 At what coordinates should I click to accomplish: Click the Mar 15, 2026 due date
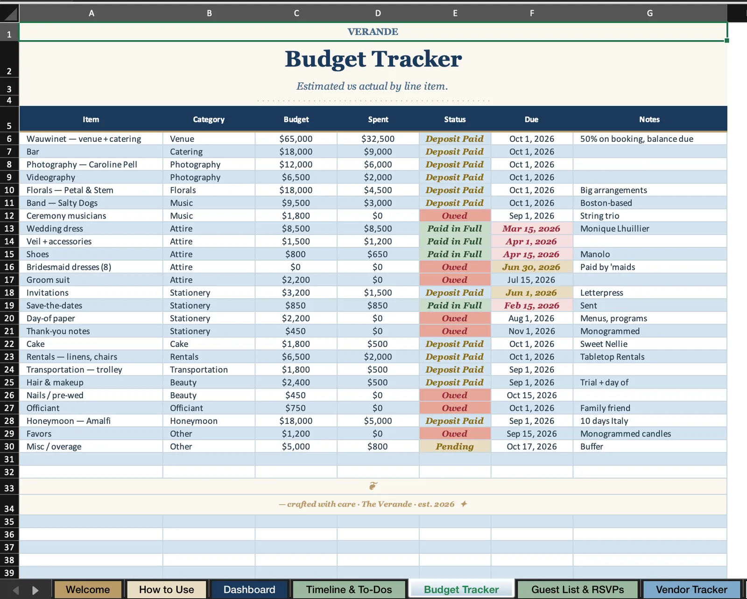532,229
